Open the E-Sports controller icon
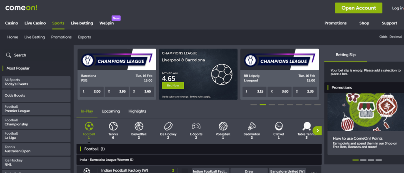 click(196, 127)
